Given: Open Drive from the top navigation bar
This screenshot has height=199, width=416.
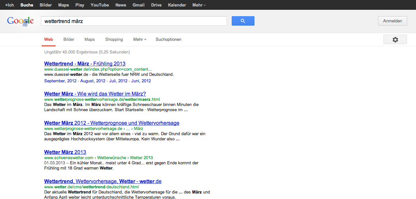Looking at the screenshot, I should click(156, 5).
